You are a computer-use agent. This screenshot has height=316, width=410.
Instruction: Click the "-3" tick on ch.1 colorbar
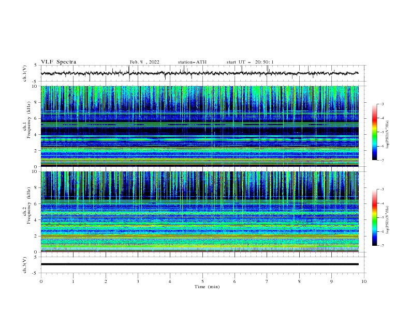click(x=382, y=104)
